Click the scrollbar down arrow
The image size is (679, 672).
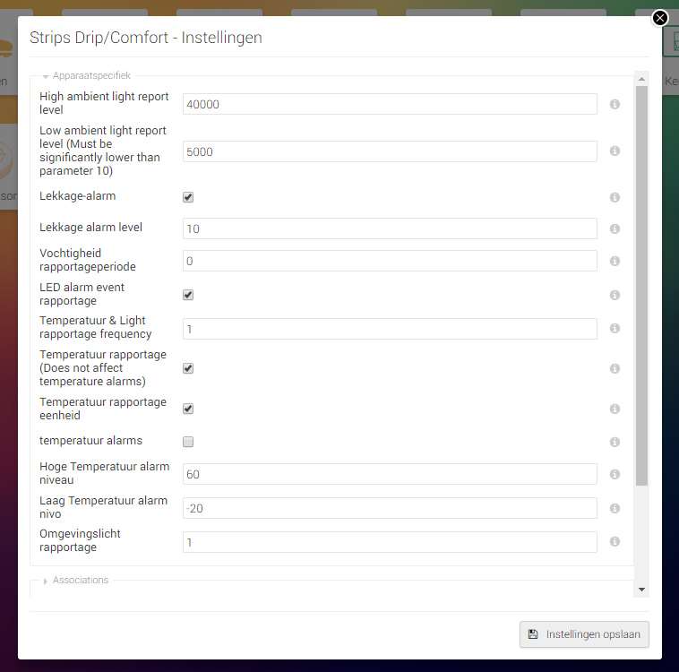click(641, 590)
